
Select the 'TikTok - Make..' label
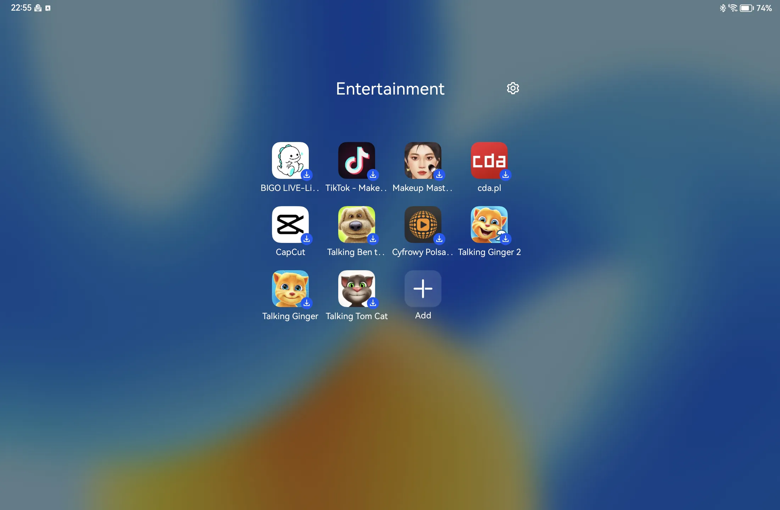[356, 188]
